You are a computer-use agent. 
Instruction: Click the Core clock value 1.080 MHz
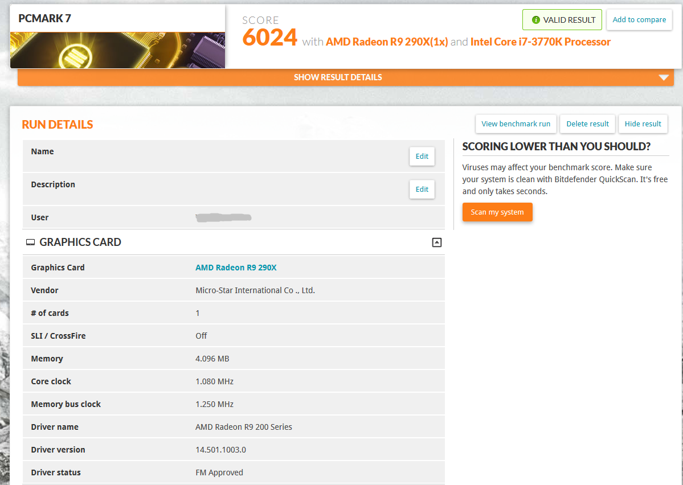214,381
